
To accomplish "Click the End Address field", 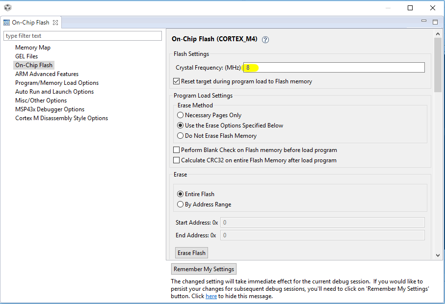I will pyautogui.click(x=322, y=235).
